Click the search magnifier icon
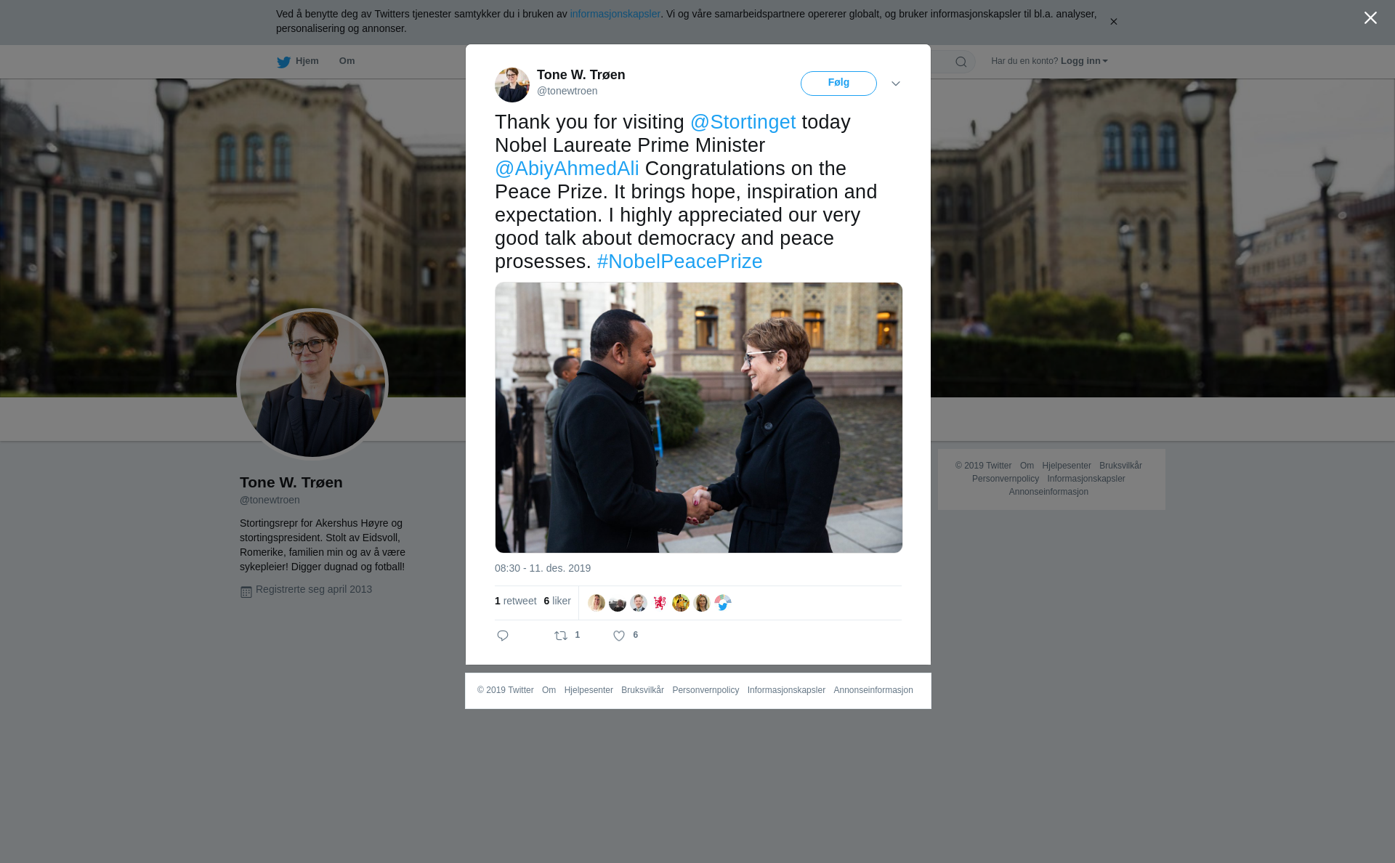The image size is (1395, 863). (961, 62)
